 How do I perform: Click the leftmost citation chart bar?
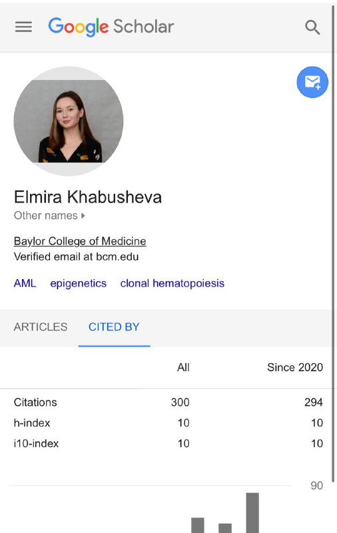click(198, 525)
